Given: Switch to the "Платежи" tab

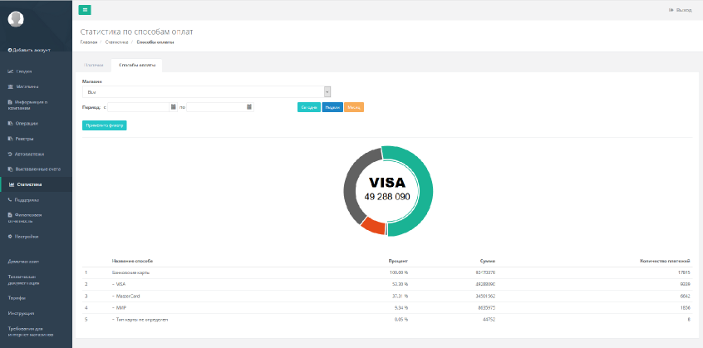Looking at the screenshot, I should tap(94, 66).
